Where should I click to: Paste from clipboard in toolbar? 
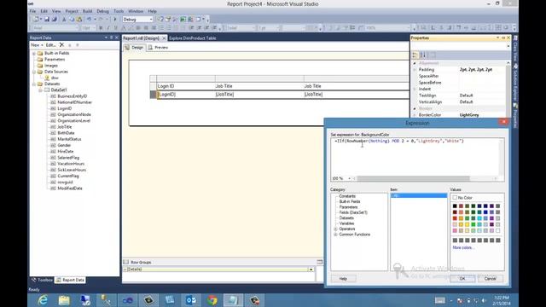(79, 20)
